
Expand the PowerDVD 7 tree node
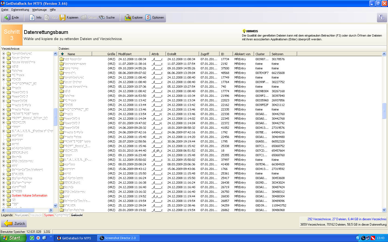(x=4, y=97)
